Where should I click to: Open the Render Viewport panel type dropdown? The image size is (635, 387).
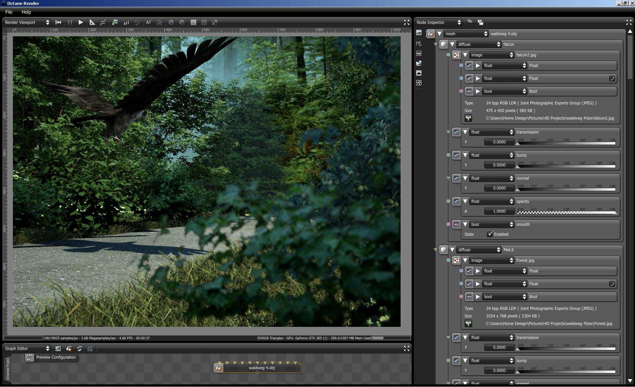coord(27,22)
